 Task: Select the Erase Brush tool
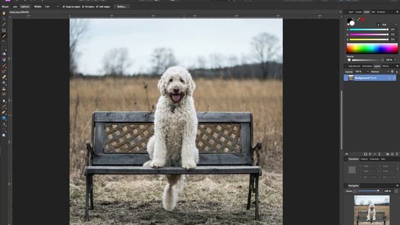[x=4, y=77]
